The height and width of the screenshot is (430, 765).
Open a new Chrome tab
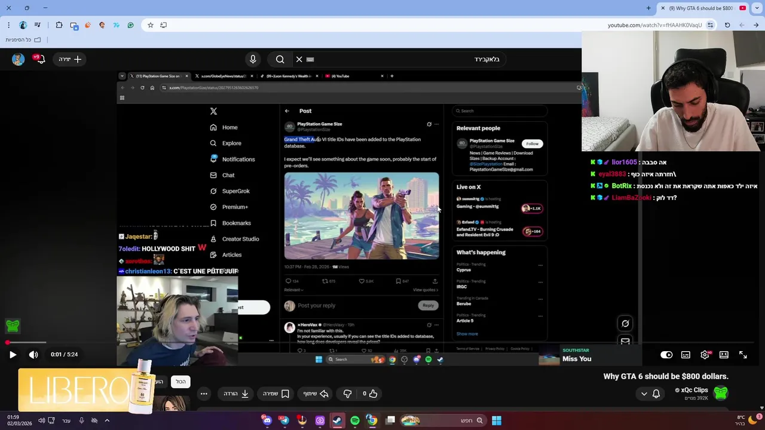tap(648, 8)
